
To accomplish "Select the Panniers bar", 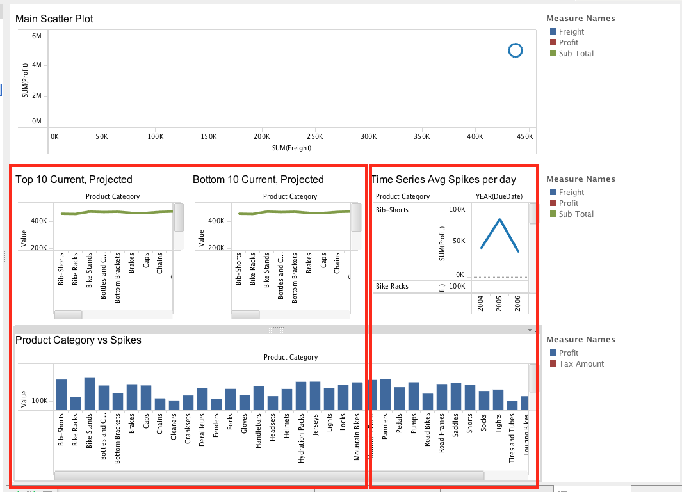I will 386,395.
